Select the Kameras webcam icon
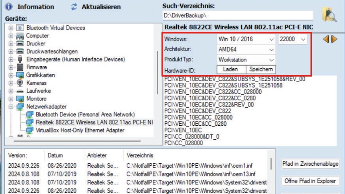345x194 pixels. click(x=20, y=83)
